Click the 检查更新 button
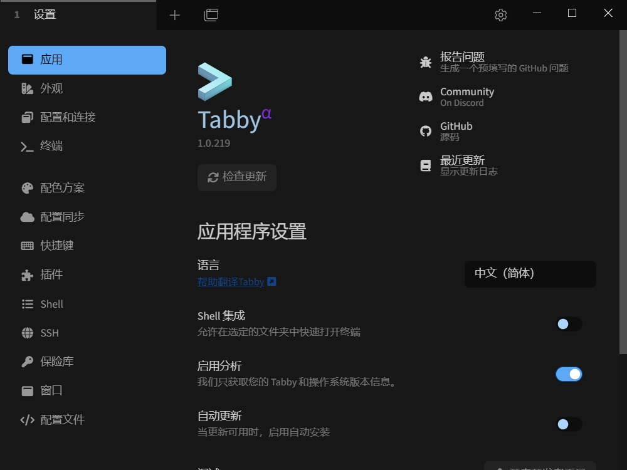The width and height of the screenshot is (627, 470). [x=237, y=177]
